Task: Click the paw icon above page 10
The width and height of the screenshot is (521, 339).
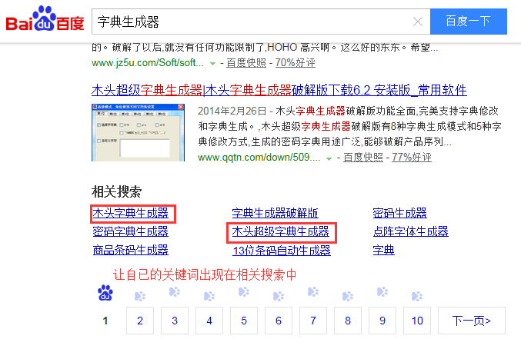Action: pyautogui.click(x=416, y=293)
